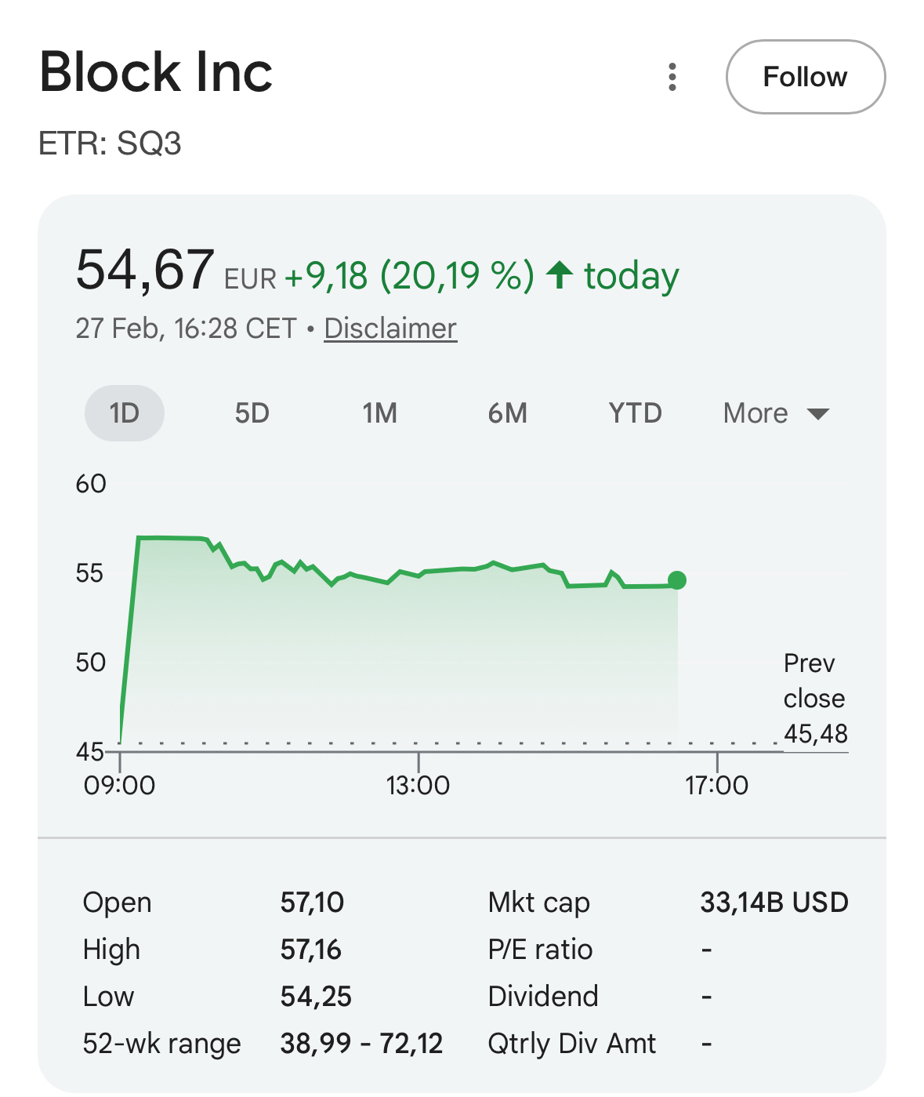924x1097 pixels.
Task: Click the green up arrow icon
Action: pos(560,275)
